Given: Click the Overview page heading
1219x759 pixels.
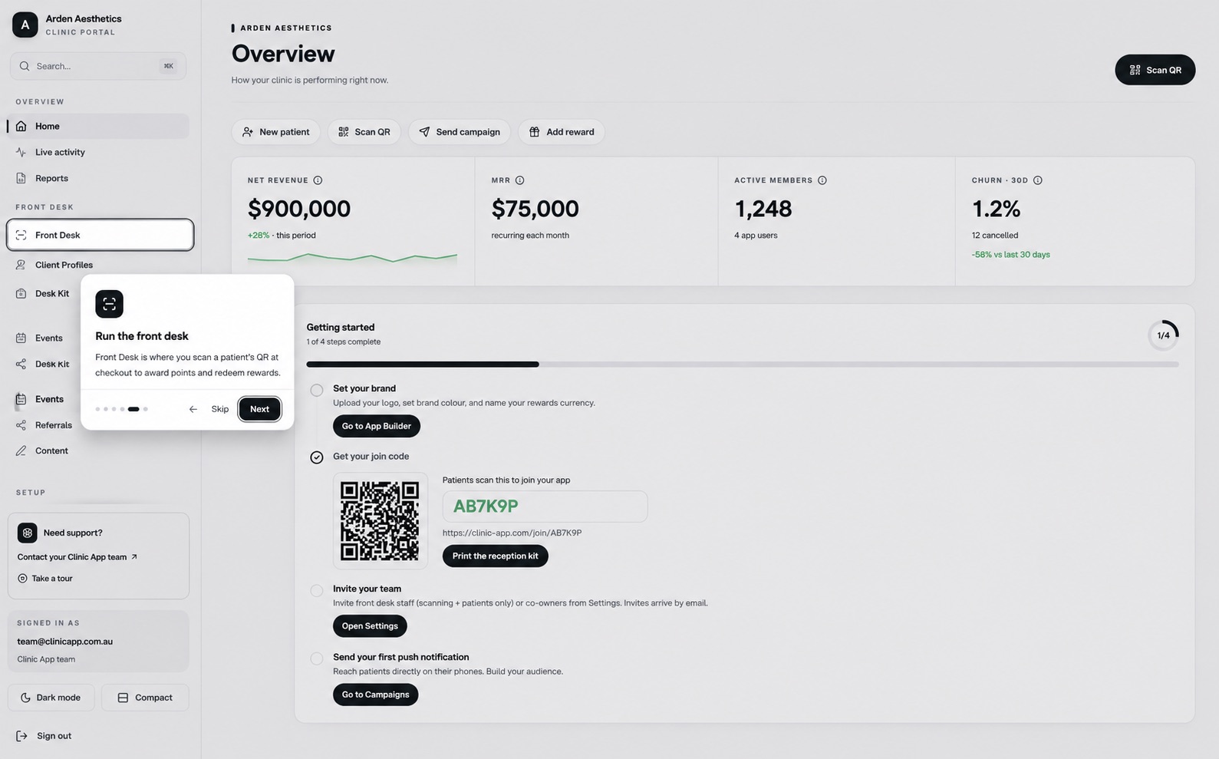Looking at the screenshot, I should click(x=283, y=54).
